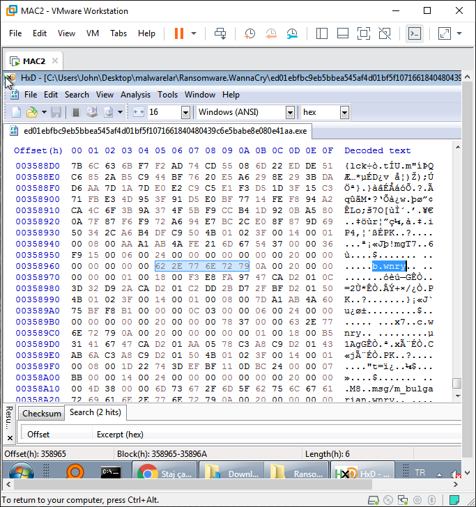
Task: Close the MAC2 tab
Action: point(55,61)
